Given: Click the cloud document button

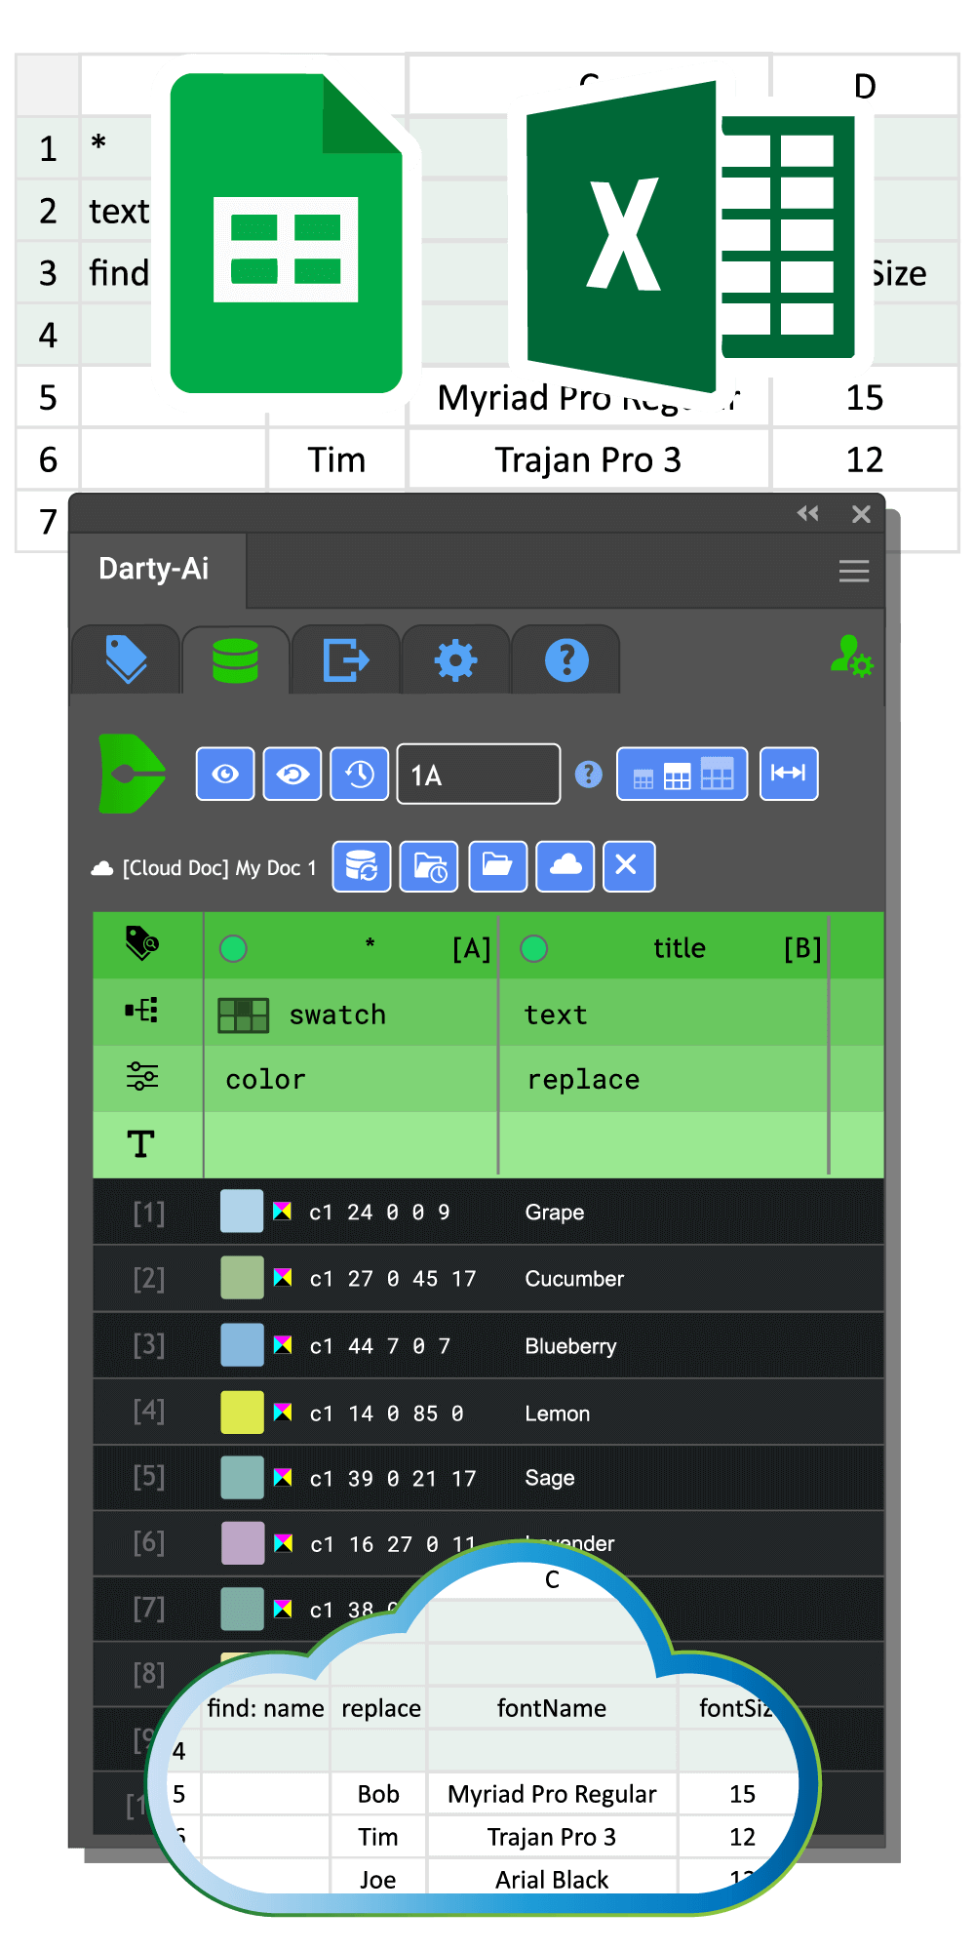Looking at the screenshot, I should [565, 866].
